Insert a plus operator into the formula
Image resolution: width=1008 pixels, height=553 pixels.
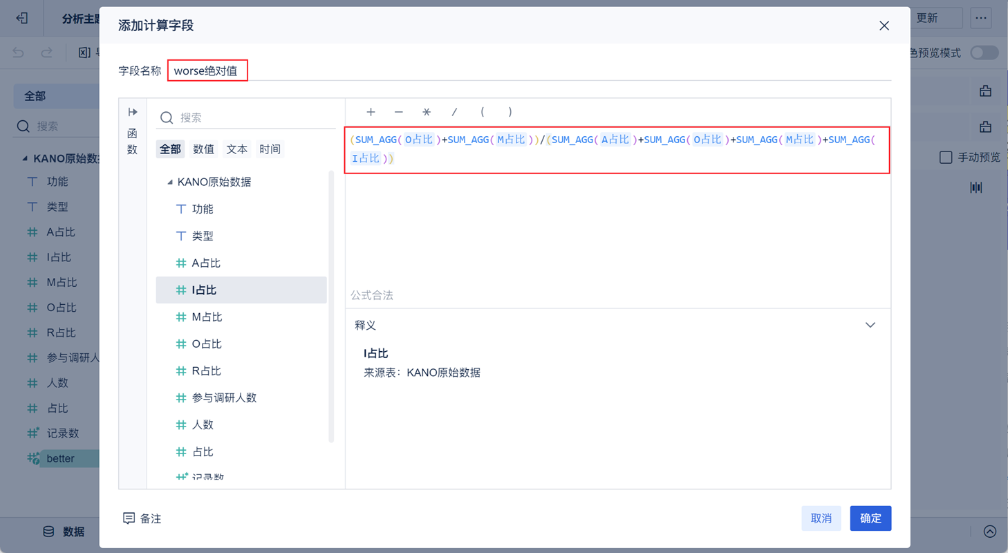(x=371, y=111)
